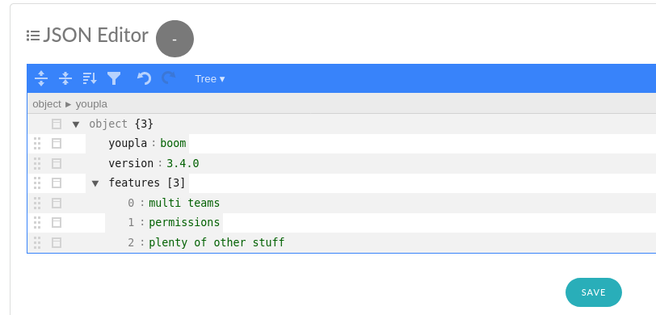The image size is (656, 315).
Task: Edit the 'multi teams' value
Action: (x=184, y=203)
